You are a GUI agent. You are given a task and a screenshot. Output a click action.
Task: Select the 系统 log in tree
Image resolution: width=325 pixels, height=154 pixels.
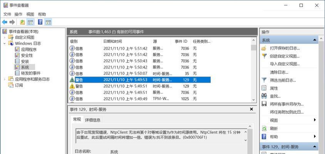(25, 67)
